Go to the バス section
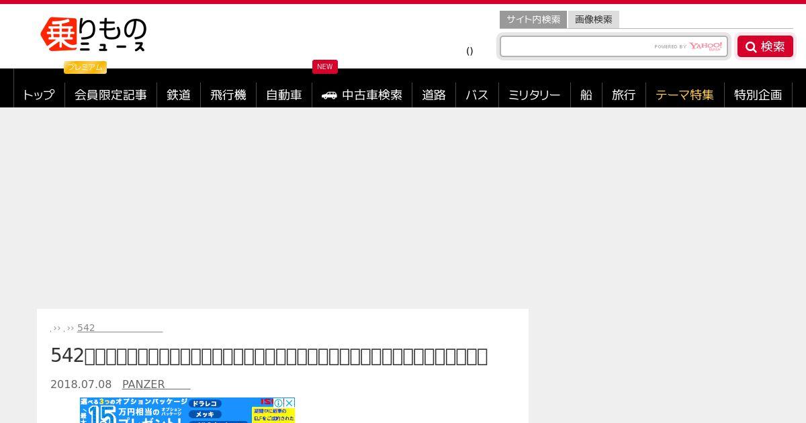The height and width of the screenshot is (423, 806). pos(478,95)
